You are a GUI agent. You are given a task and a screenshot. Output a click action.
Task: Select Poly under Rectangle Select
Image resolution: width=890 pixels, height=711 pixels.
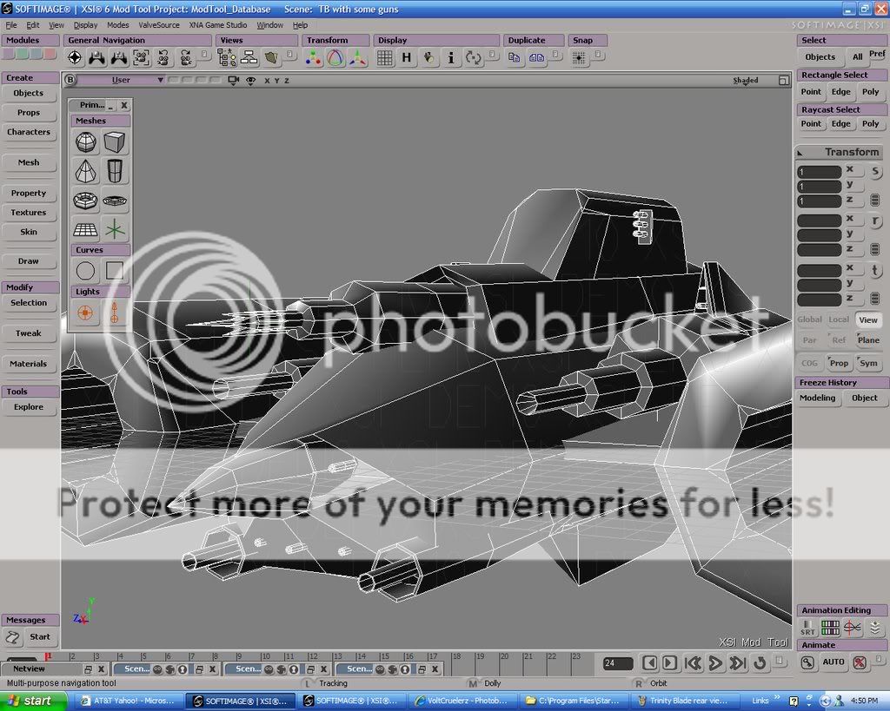coord(870,92)
